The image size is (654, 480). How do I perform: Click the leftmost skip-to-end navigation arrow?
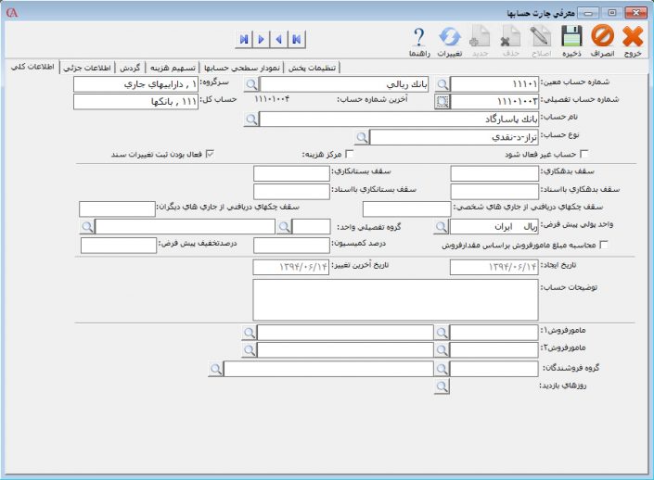click(x=243, y=39)
